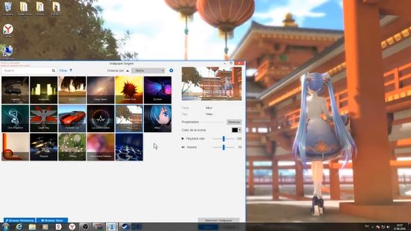Select the Deep Space galaxy wallpaper

pos(101,90)
